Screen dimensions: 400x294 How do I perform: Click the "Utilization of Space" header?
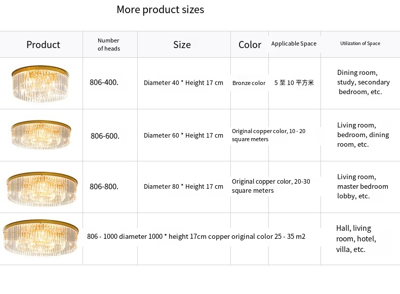coord(360,44)
